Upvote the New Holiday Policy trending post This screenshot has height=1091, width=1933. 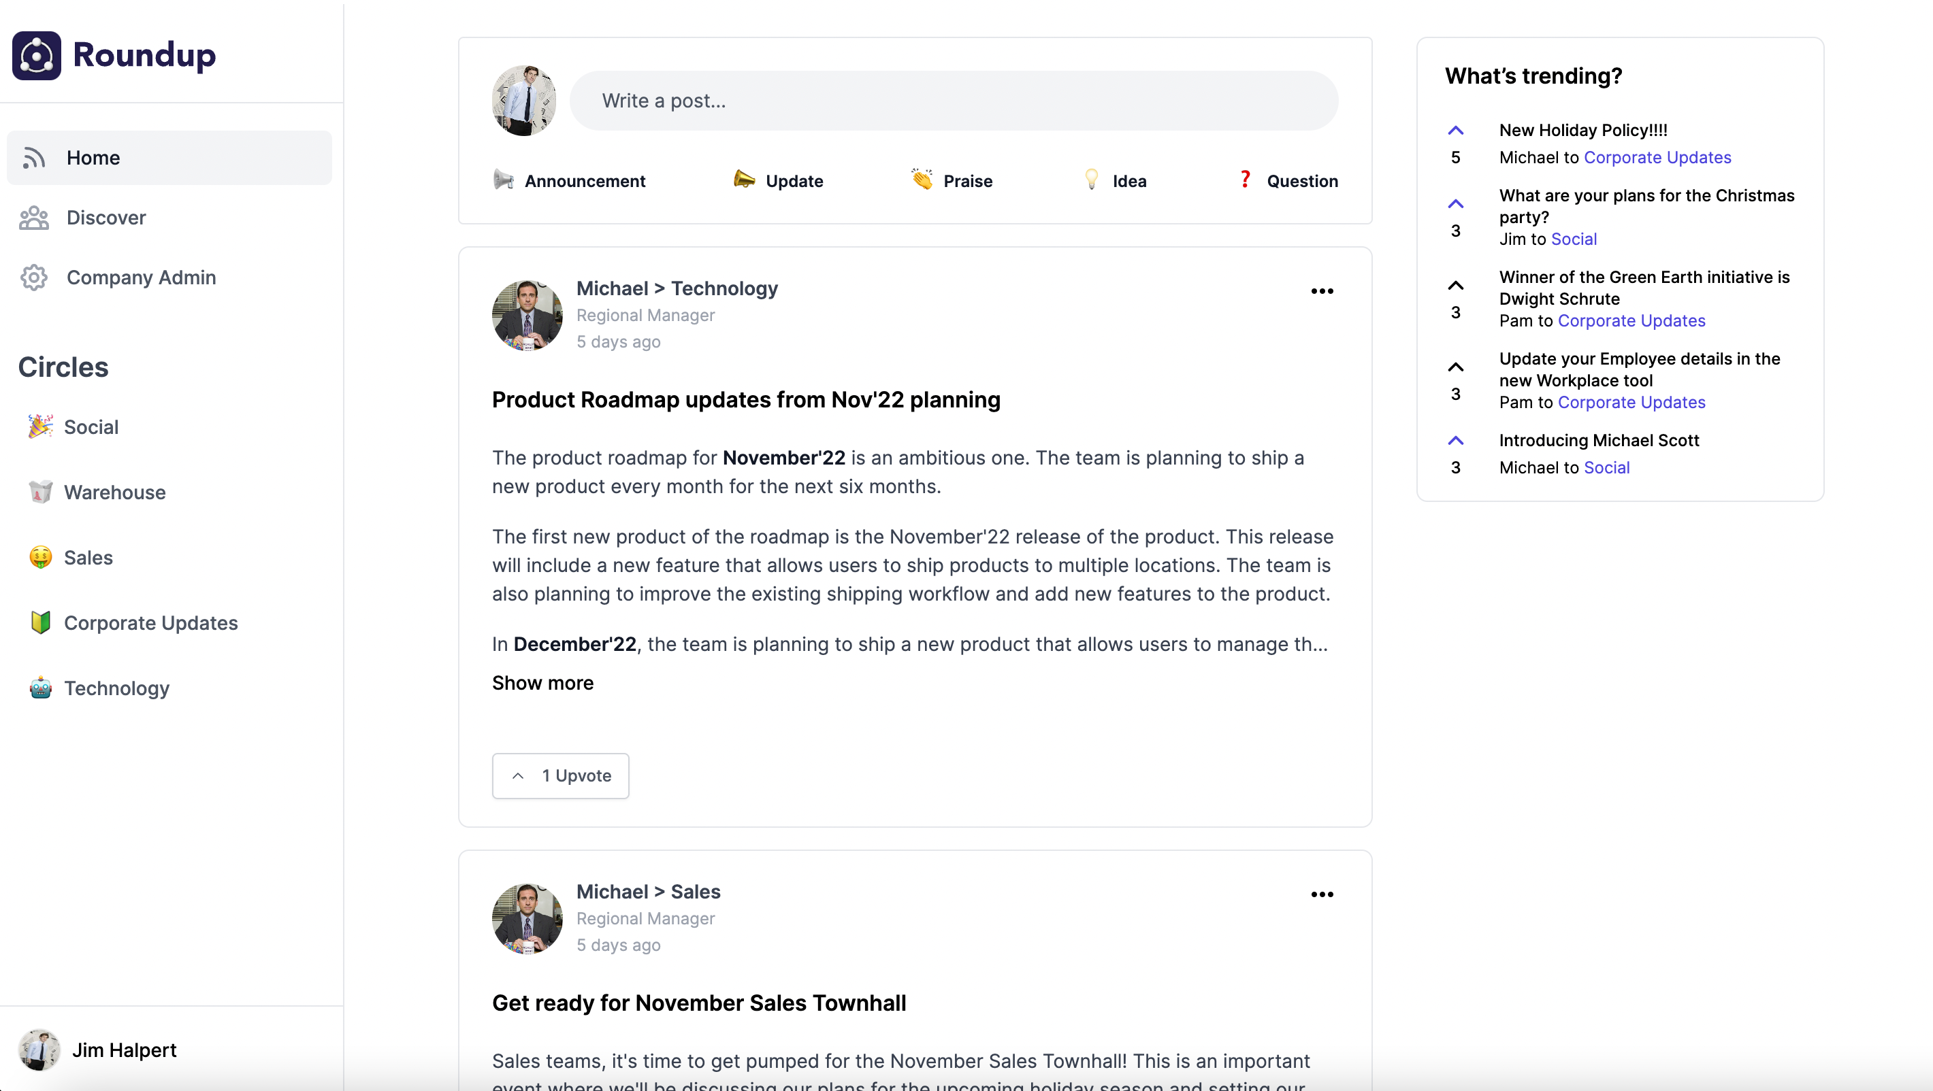point(1455,131)
